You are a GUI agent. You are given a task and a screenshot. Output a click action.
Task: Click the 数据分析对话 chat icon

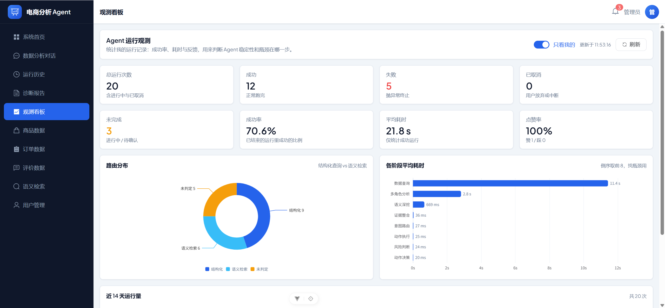16,56
